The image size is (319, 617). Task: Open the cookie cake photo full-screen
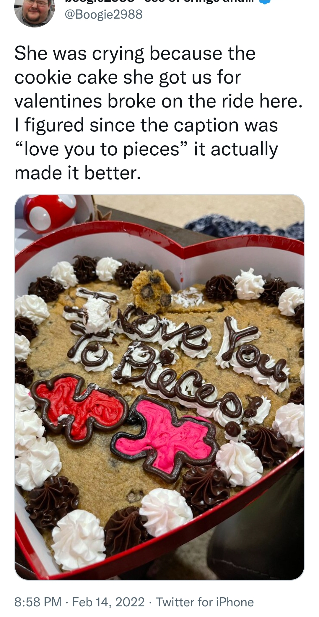point(159,387)
